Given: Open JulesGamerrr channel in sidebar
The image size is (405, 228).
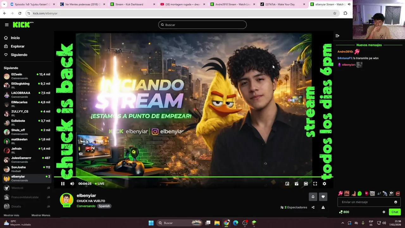Looking at the screenshot, I should [x=27, y=160].
